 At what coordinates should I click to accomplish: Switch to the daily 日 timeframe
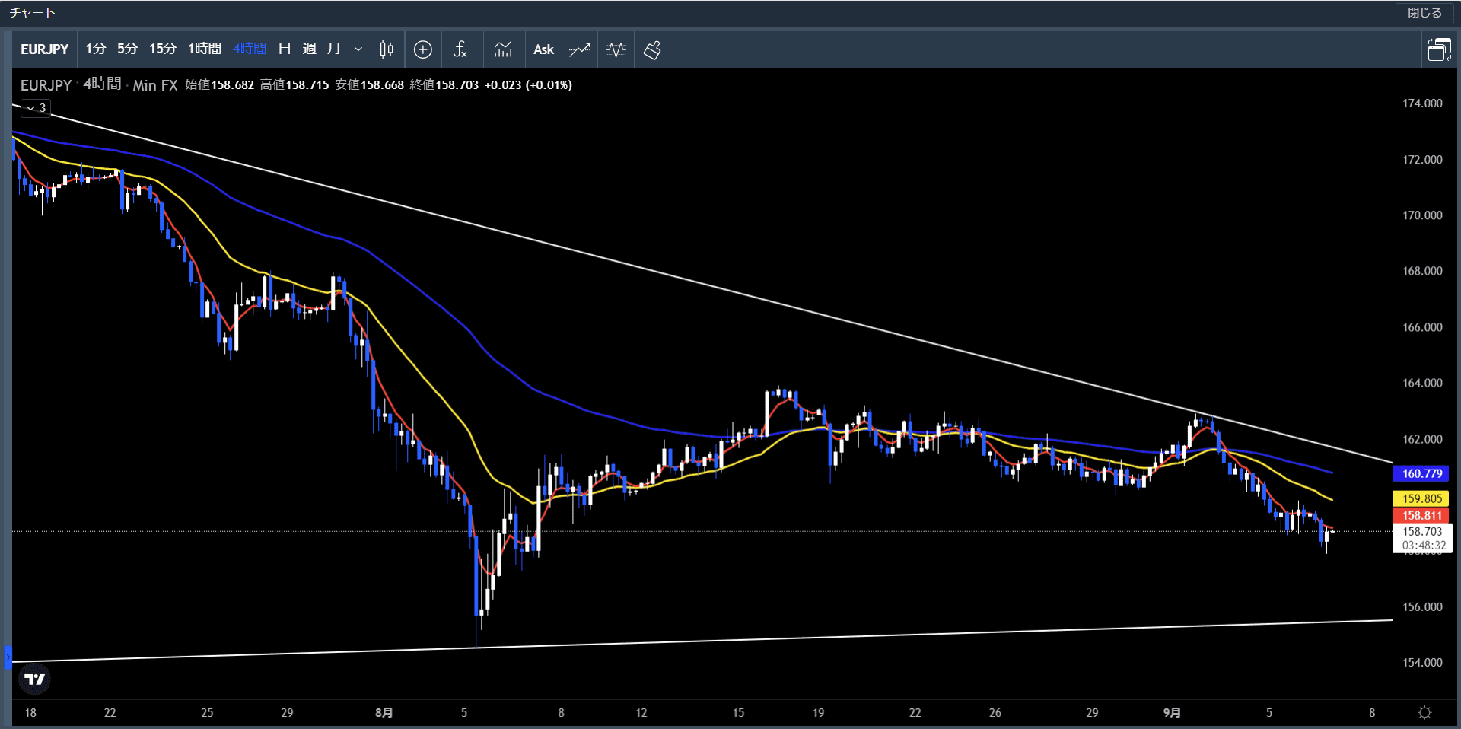(285, 49)
